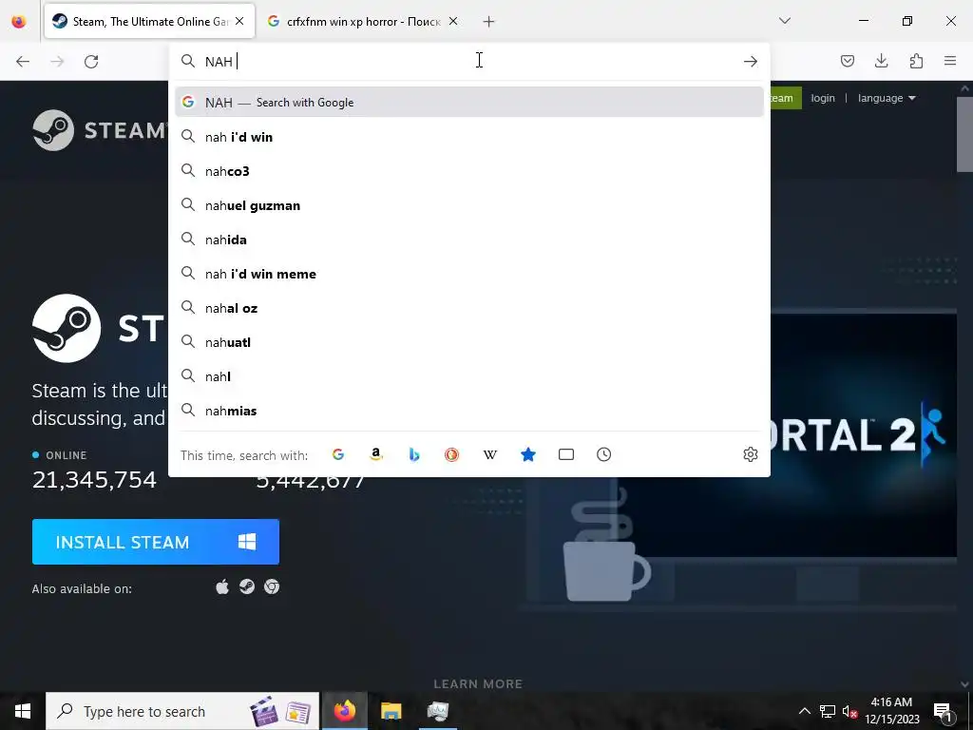Image resolution: width=973 pixels, height=730 pixels.
Task: Search open tabs using the tabs icon
Action: pyautogui.click(x=566, y=454)
